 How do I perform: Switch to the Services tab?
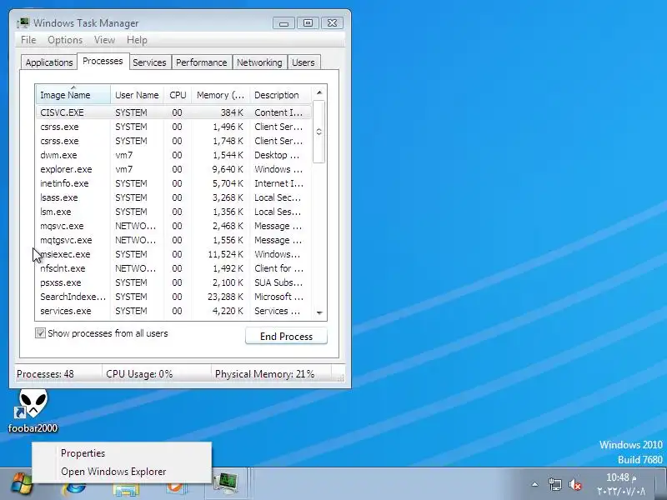(149, 62)
